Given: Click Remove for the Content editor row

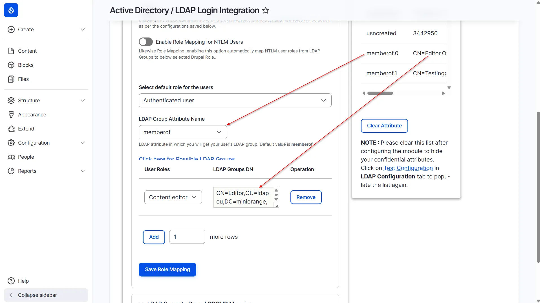Looking at the screenshot, I should [306, 197].
